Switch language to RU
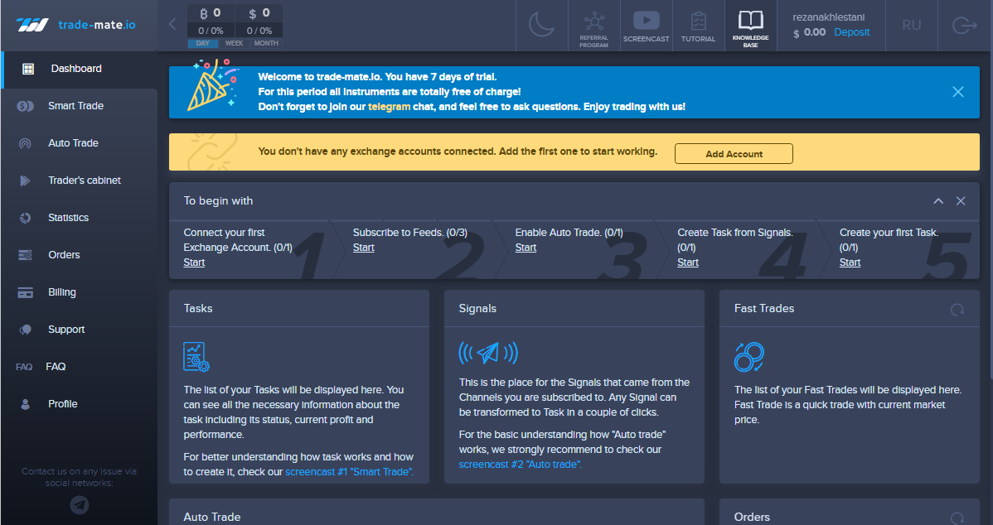This screenshot has width=993, height=525. (911, 26)
